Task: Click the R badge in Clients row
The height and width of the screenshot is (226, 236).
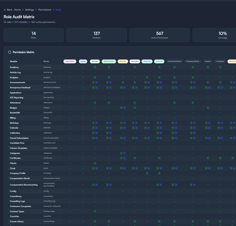Action: (x=95, y=163)
